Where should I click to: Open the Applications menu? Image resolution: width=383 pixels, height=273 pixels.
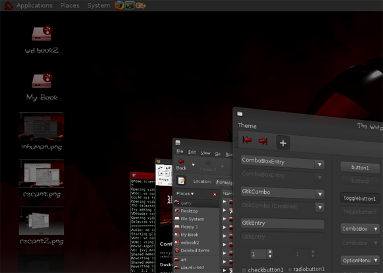click(34, 5)
